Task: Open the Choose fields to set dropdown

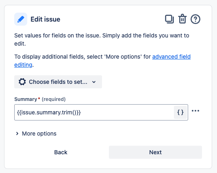Action: point(58,82)
